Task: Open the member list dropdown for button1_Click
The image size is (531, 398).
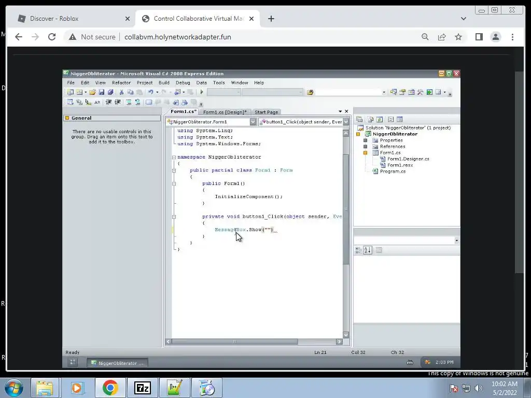Action: (x=346, y=122)
